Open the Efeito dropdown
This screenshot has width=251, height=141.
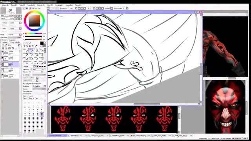(15, 29)
